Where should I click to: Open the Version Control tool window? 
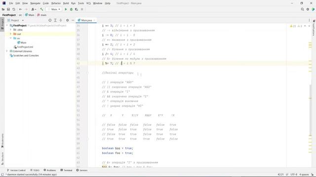click(x=16, y=170)
